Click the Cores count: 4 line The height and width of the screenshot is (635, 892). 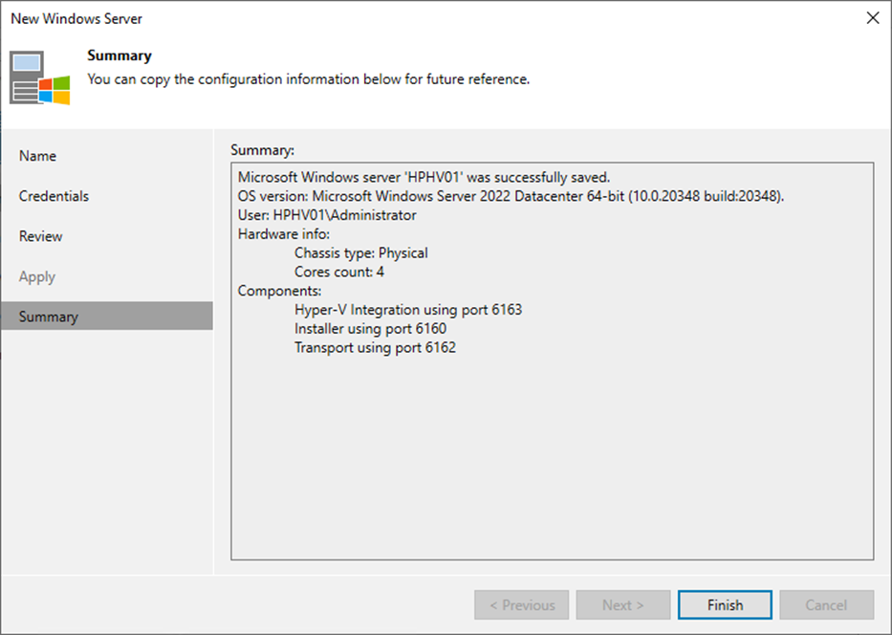point(339,272)
